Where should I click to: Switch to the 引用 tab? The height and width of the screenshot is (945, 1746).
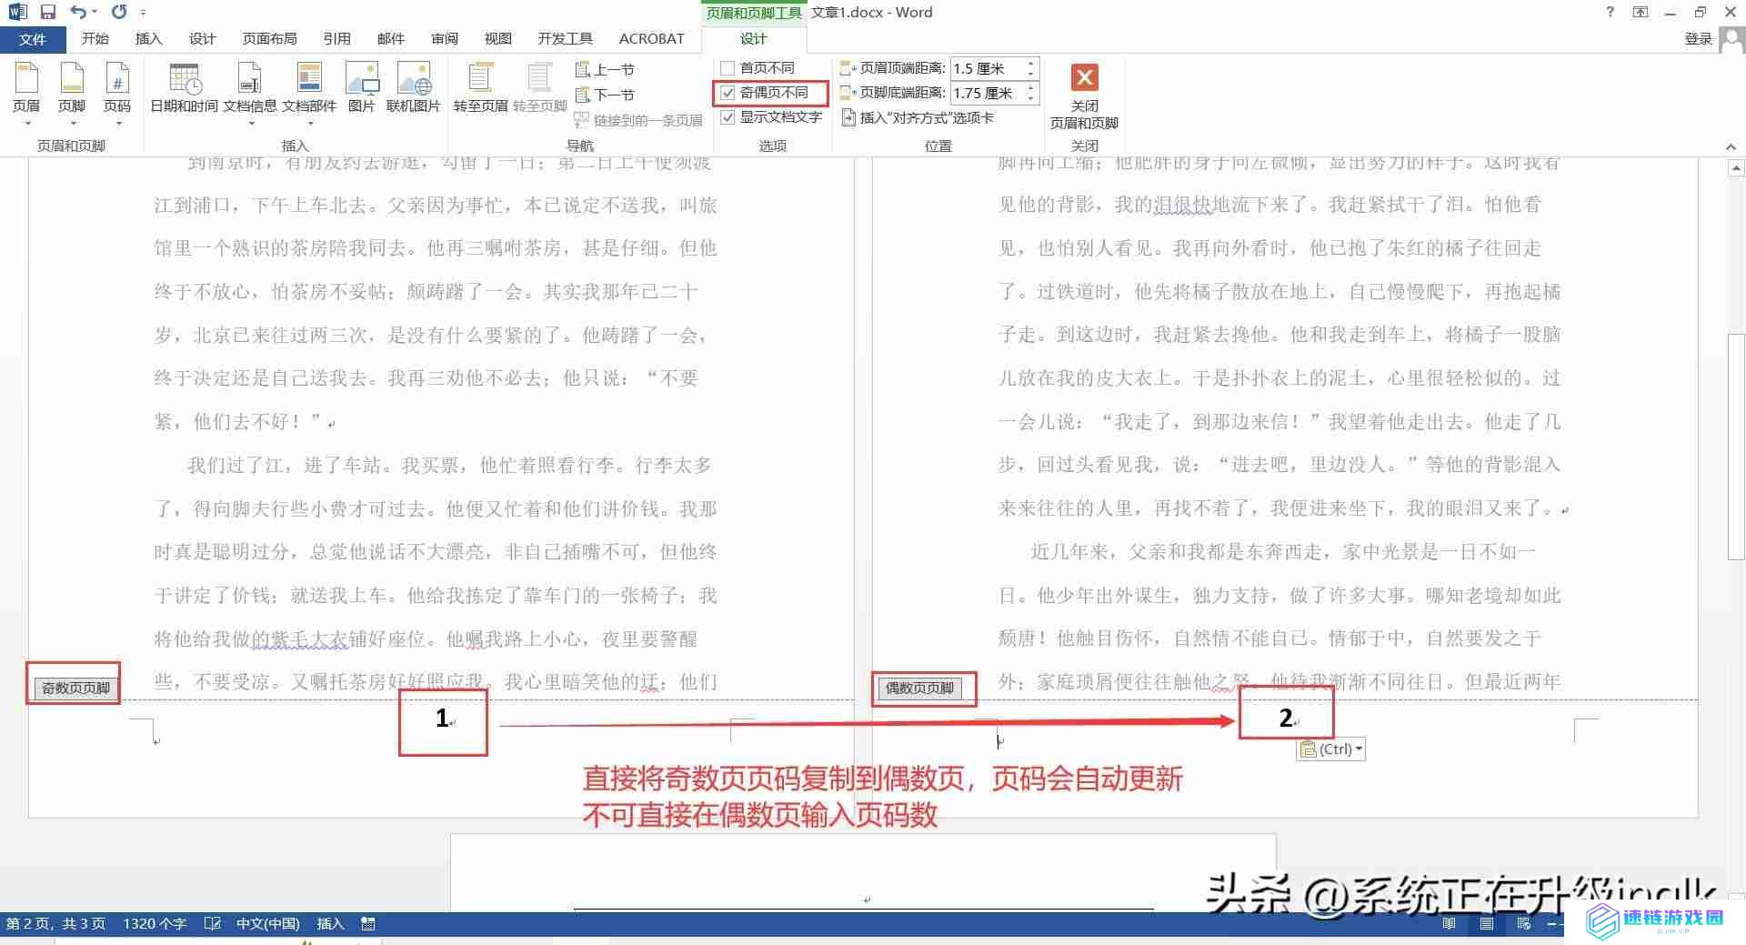[336, 39]
